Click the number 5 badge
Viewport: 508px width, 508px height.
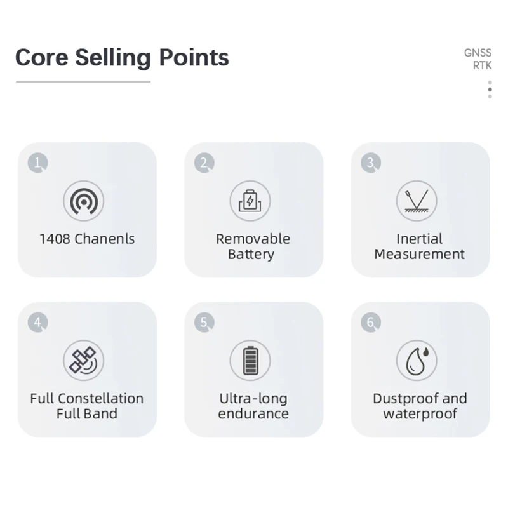[204, 323]
